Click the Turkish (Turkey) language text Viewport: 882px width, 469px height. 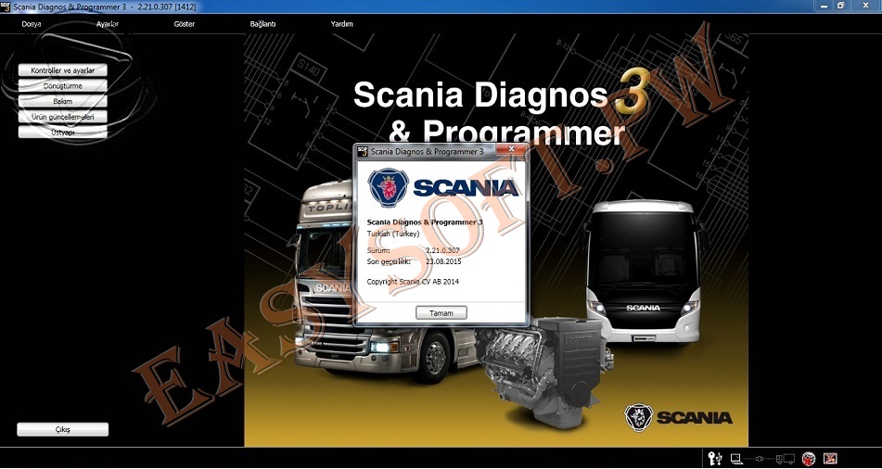pos(393,234)
